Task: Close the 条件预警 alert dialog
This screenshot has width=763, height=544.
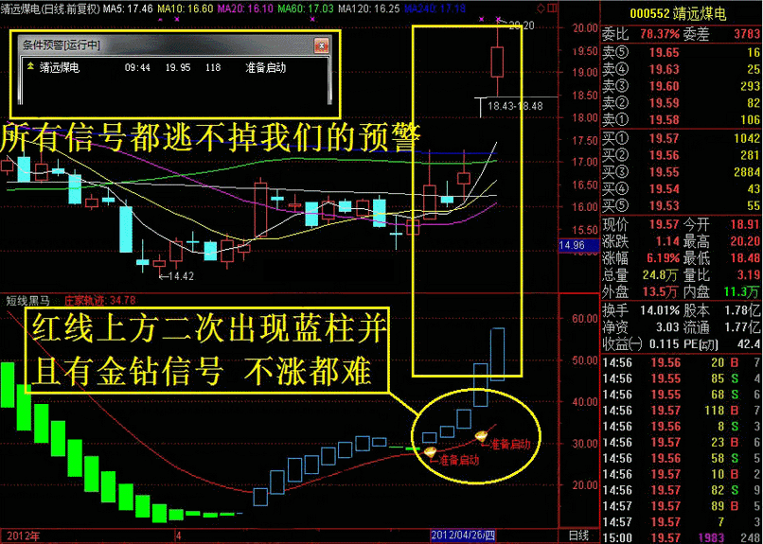Action: tap(321, 45)
